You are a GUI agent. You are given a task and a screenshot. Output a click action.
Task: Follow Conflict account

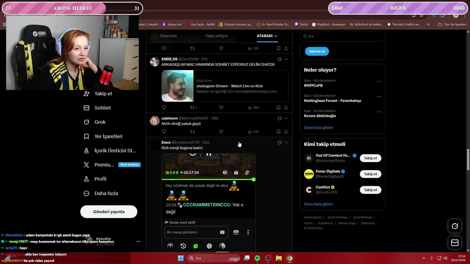[370, 190]
